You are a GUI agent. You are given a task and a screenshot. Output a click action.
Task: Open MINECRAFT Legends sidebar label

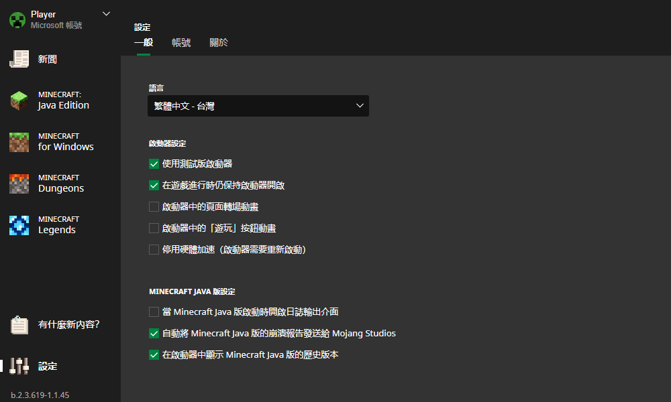point(58,224)
